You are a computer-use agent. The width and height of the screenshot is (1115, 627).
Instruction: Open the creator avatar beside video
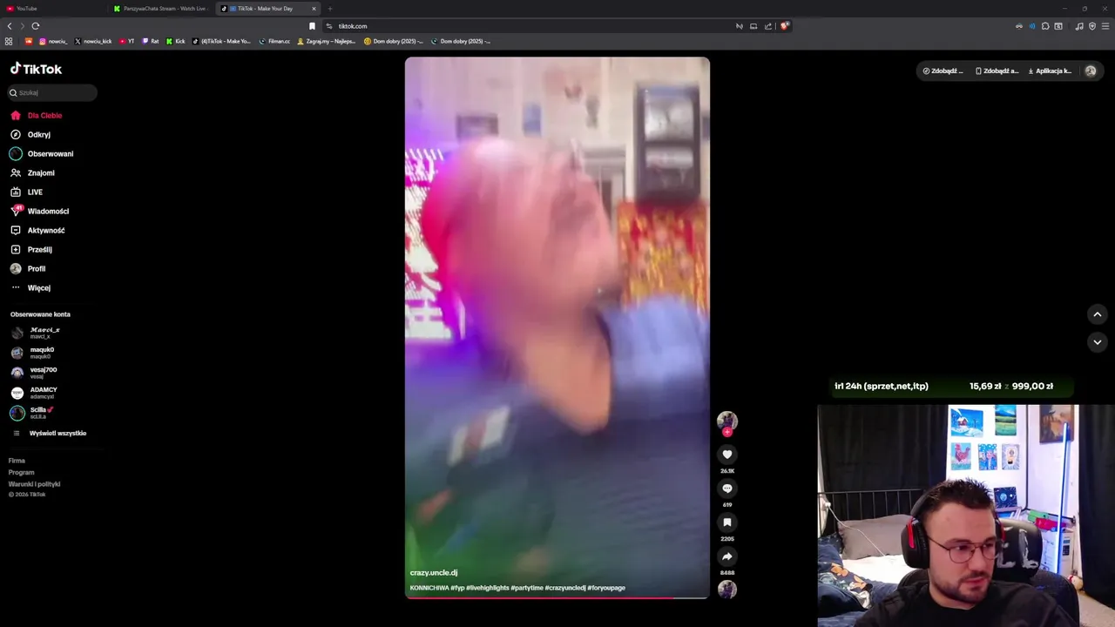[727, 421]
